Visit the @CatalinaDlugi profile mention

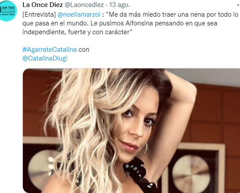45,58
